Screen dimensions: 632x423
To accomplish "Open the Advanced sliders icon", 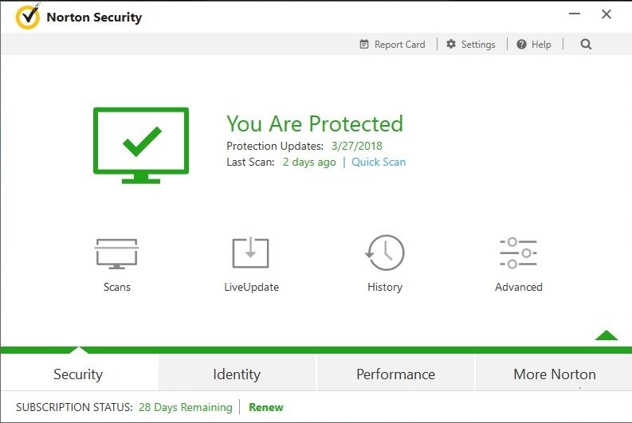I will pos(518,253).
